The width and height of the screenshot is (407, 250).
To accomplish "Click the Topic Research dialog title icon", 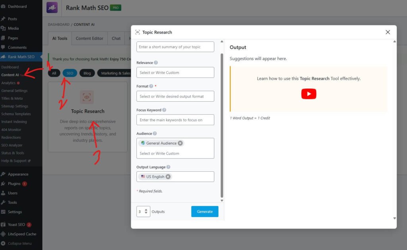I will pyautogui.click(x=138, y=32).
